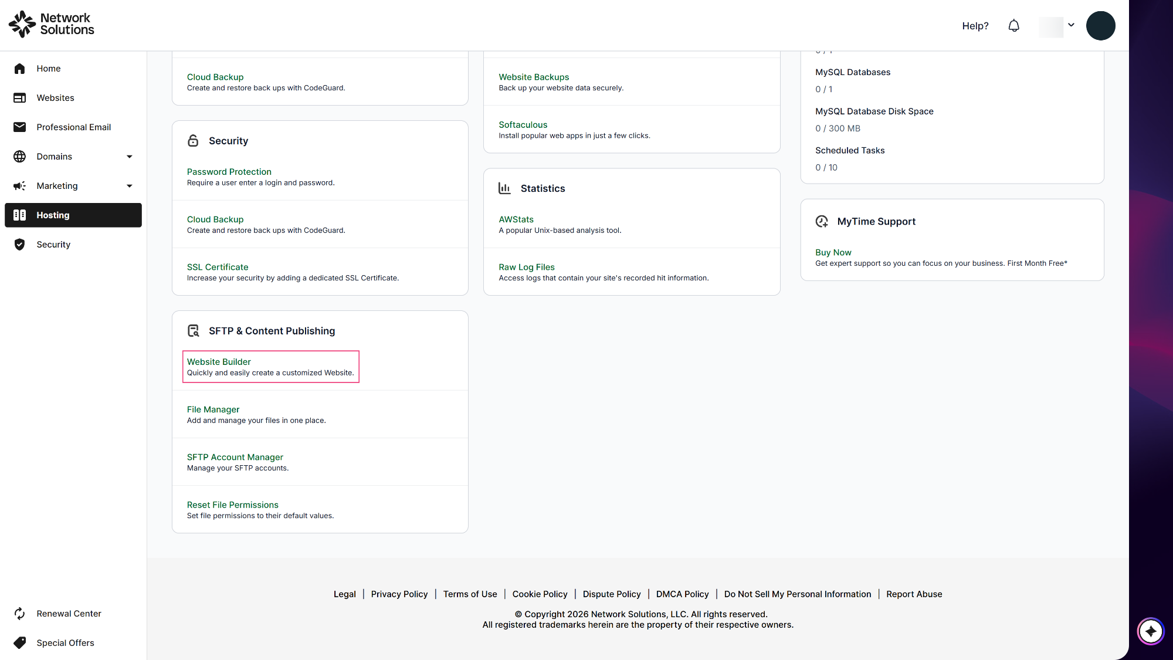Image resolution: width=1173 pixels, height=660 pixels.
Task: Select Hosting in the sidebar menu
Action: point(73,215)
